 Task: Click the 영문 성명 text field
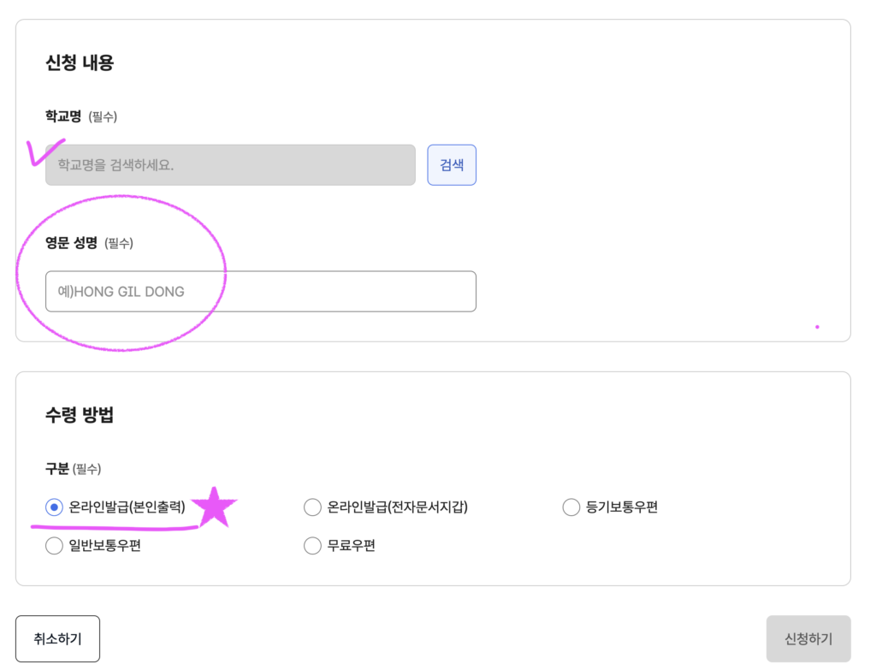click(x=261, y=291)
